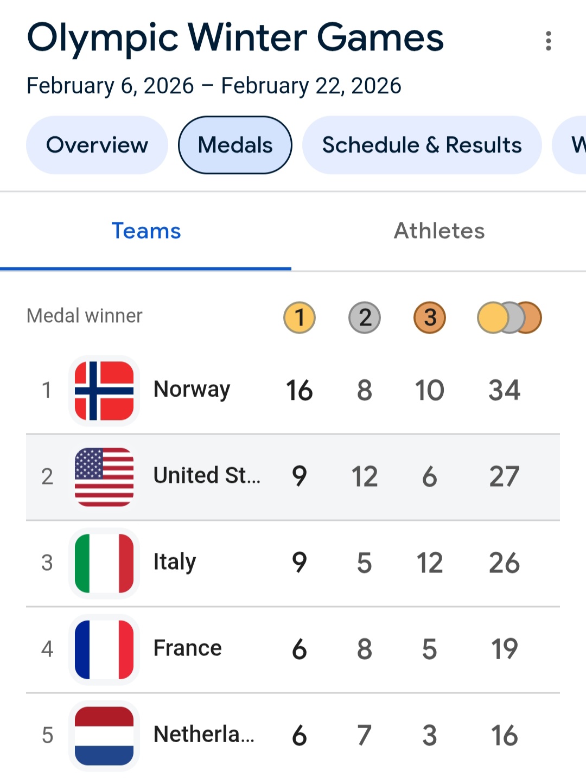Screen dimensions: 586x778
Task: Tap the Olympic Winter Games title
Action: point(235,38)
